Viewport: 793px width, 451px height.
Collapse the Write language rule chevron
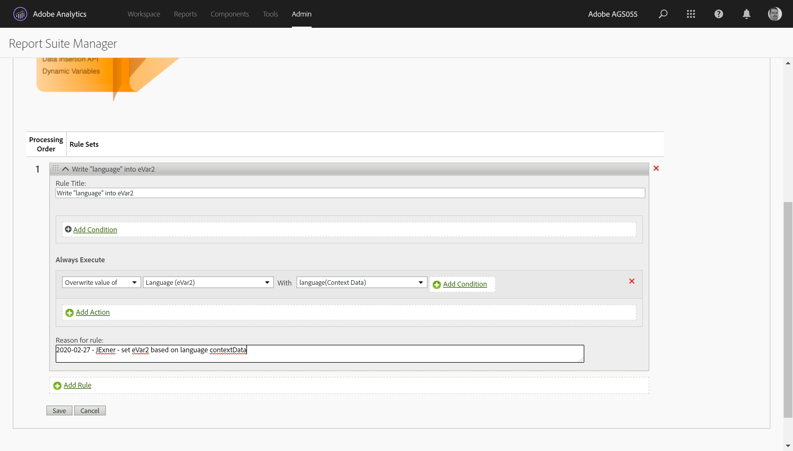pos(66,169)
